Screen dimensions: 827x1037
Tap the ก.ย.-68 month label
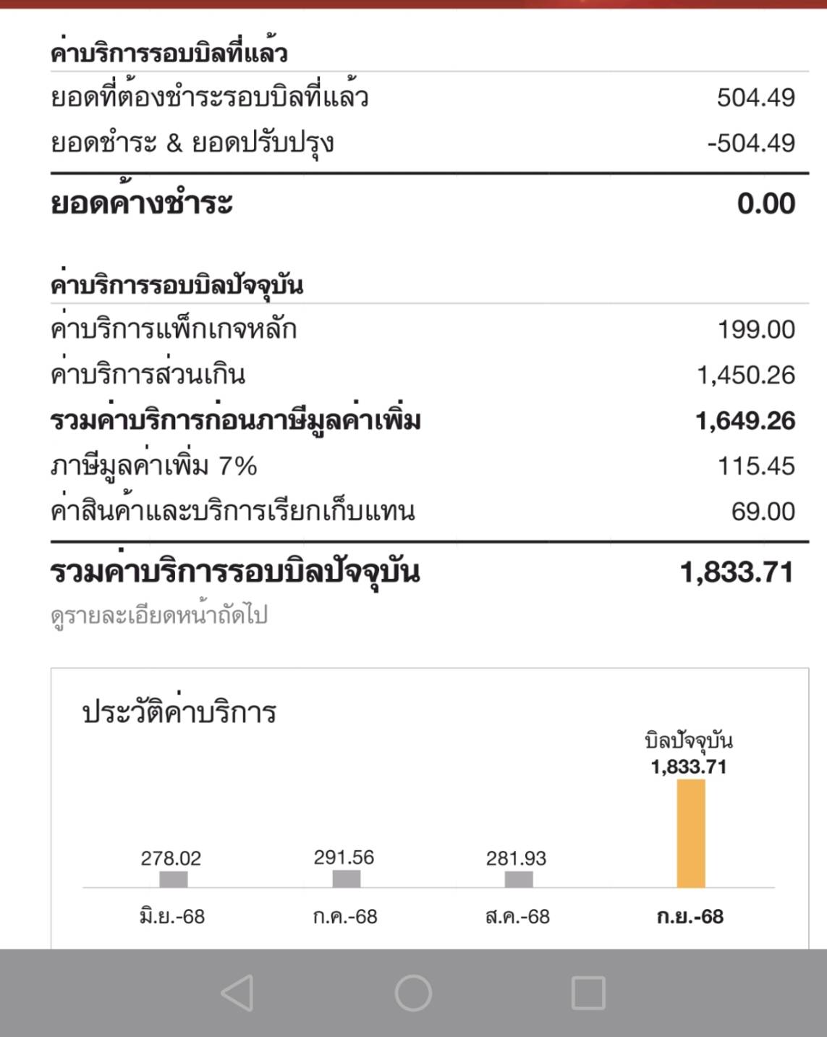pyautogui.click(x=690, y=917)
